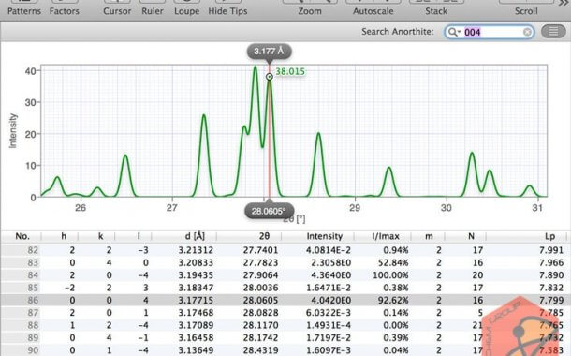Click the d-spacing value 3.21312
This screenshot has height=356, width=571.
tap(196, 250)
